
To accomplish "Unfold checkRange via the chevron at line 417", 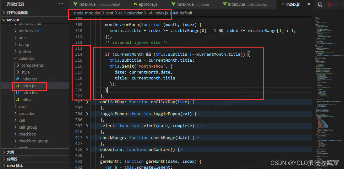I will [87, 137].
